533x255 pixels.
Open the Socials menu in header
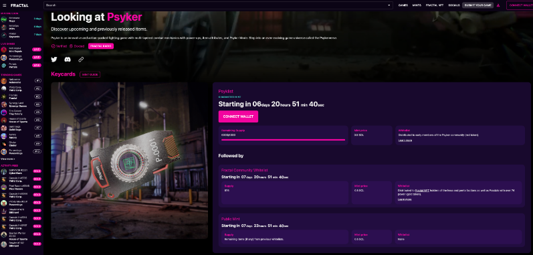[x=453, y=5]
